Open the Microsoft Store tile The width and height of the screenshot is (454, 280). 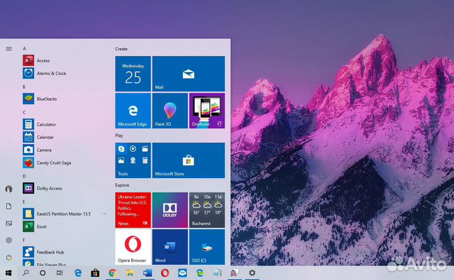point(188,160)
